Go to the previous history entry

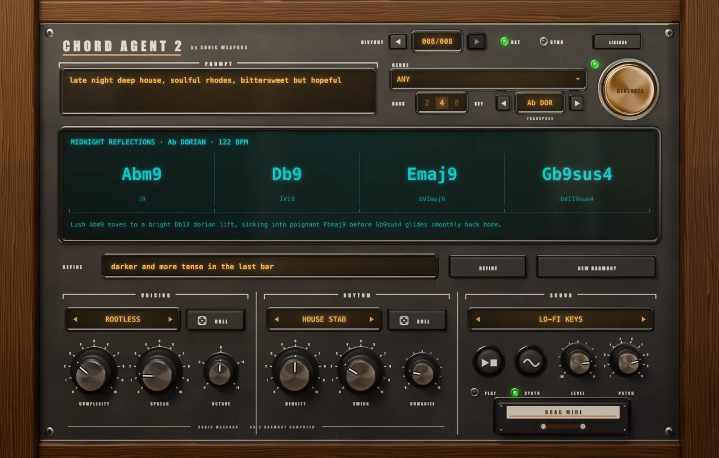coord(398,42)
